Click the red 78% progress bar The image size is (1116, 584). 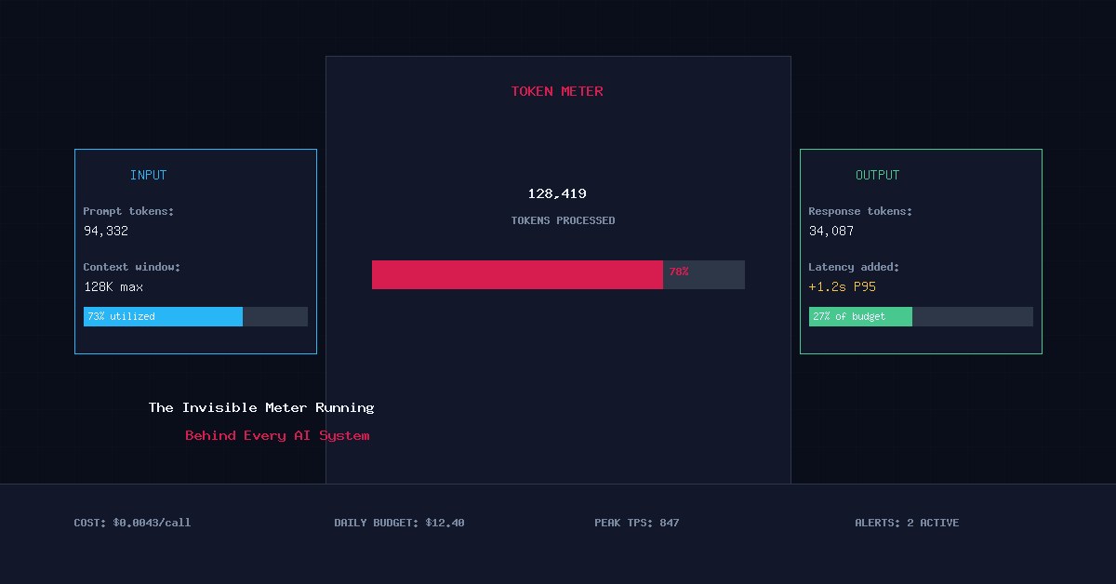517,275
